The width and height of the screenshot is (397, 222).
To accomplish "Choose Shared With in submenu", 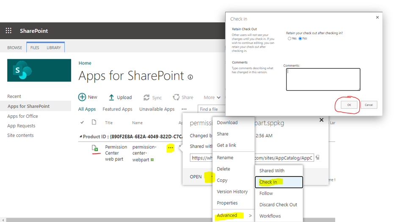I will click(x=272, y=171).
